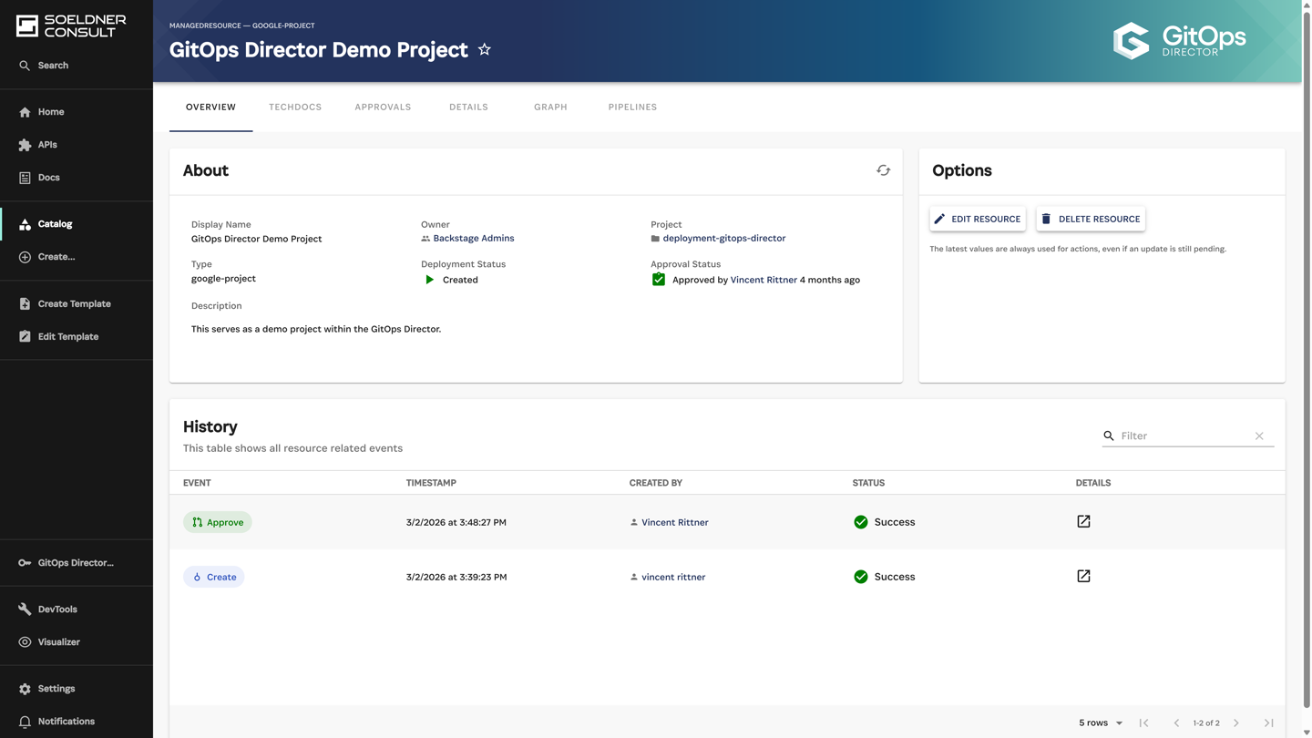Screen dimensions: 1312x738
Task: Click the Created deployment status
Action: (451, 280)
